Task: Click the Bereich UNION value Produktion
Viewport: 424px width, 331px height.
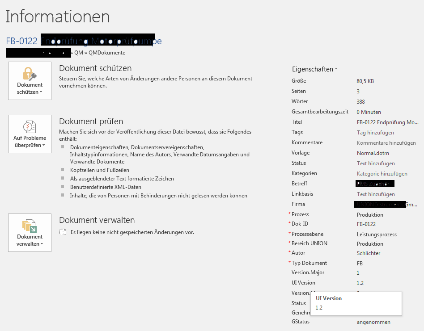Action: [370, 244]
